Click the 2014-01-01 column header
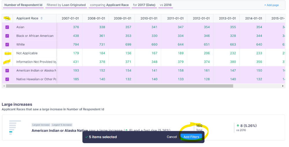Viewport: 289px width, 147px height. pos(253,18)
